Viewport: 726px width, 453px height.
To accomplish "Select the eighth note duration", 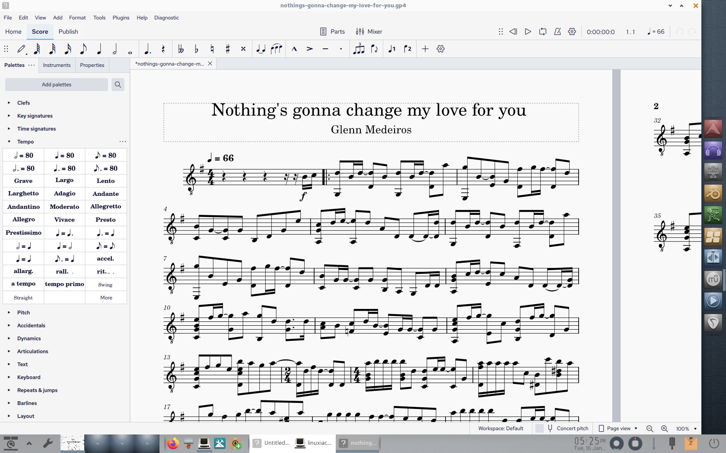I will coord(84,49).
